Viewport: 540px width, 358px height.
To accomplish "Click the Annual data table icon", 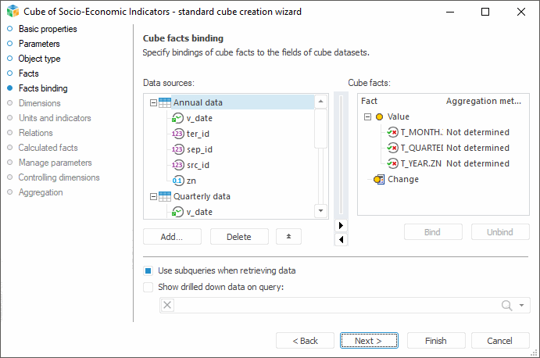I will point(165,102).
